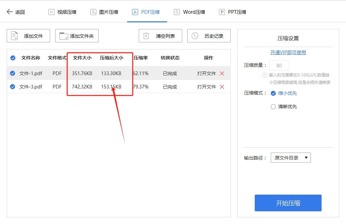
Task: Remove 文件-3.pdf with red X
Action: click(222, 87)
